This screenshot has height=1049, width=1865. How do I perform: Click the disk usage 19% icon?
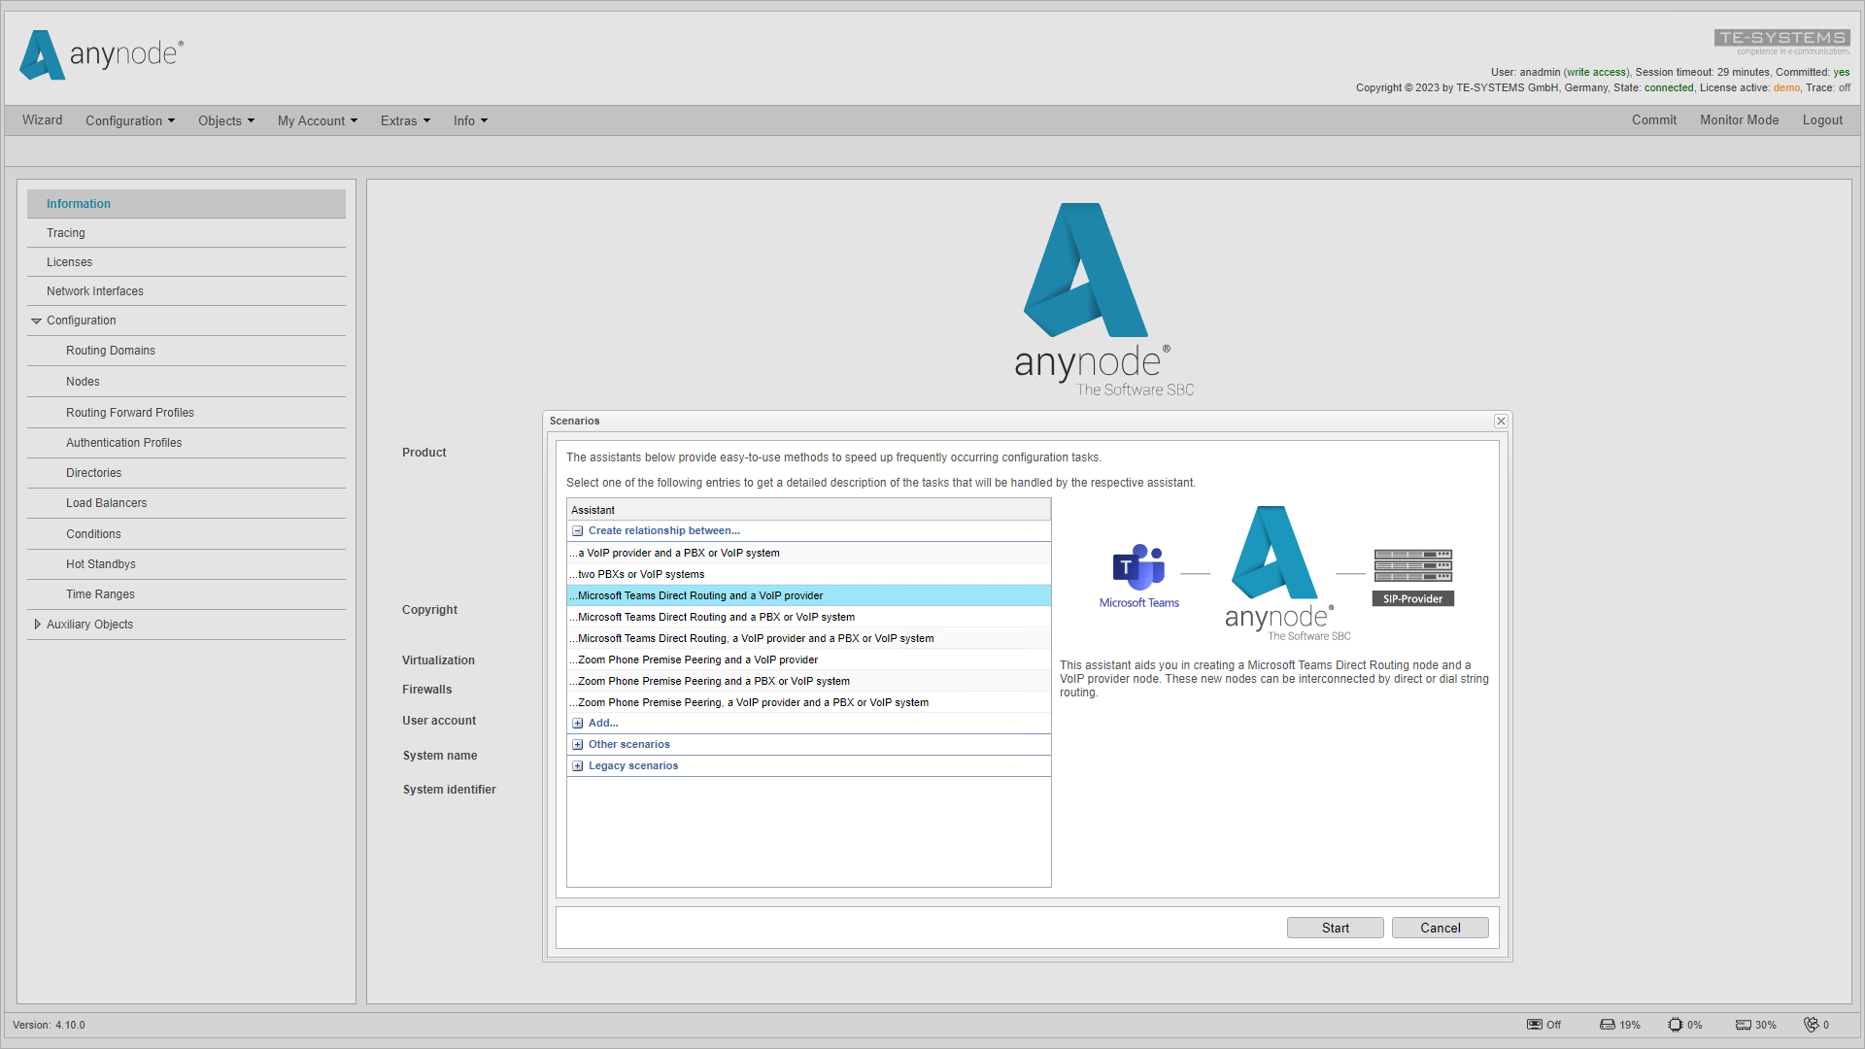click(1608, 1025)
